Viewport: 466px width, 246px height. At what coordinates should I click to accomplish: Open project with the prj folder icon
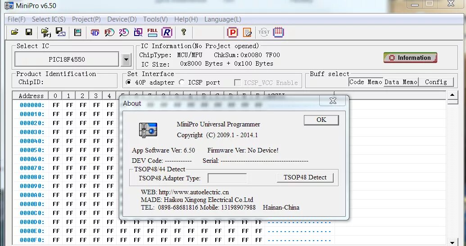click(46, 32)
